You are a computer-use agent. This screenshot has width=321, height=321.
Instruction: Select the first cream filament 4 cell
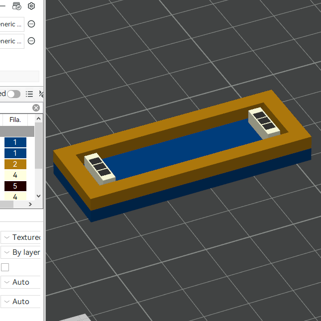click(15, 175)
